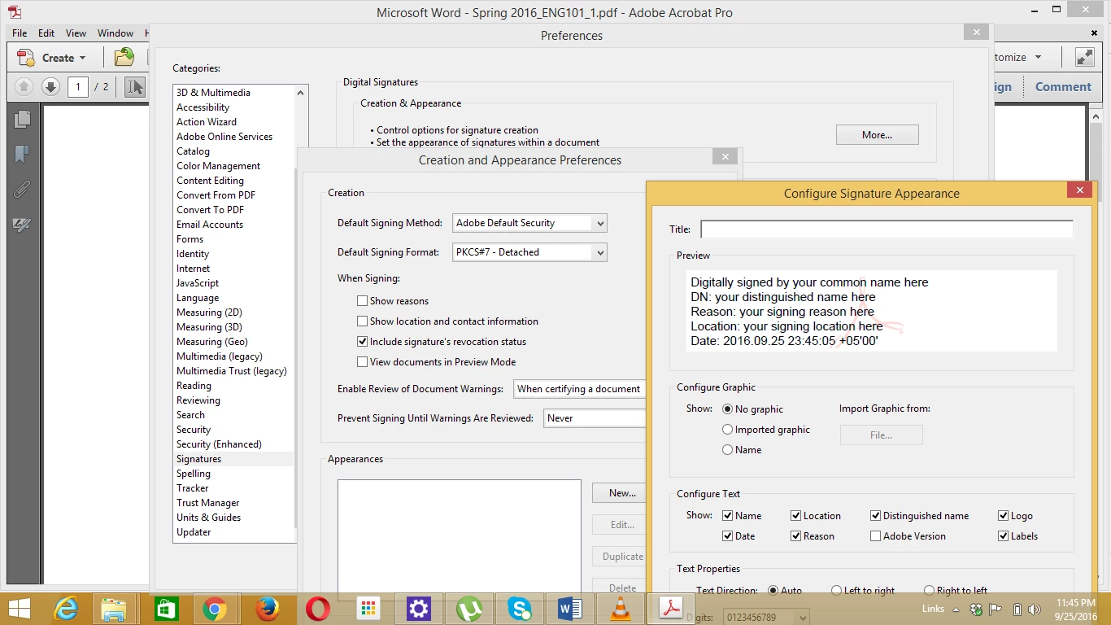Open the Signatures panel in left sidebar
The height and width of the screenshot is (625, 1111).
[22, 225]
